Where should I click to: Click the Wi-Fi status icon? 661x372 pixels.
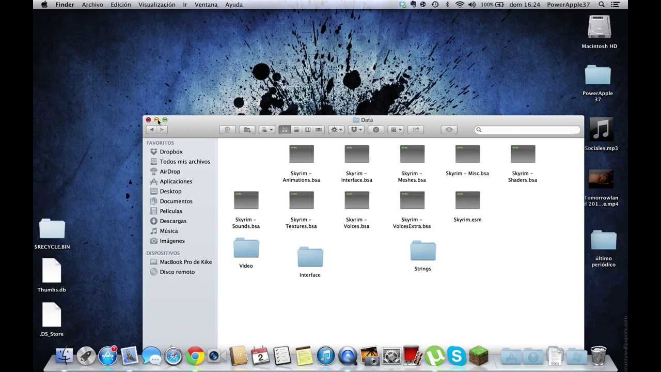point(460,5)
